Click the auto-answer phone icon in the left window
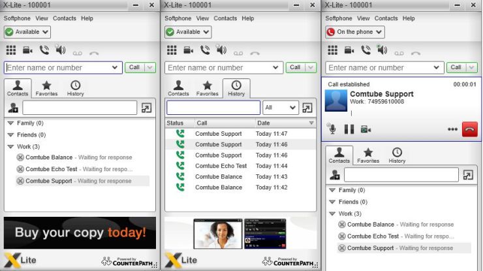 [44, 50]
